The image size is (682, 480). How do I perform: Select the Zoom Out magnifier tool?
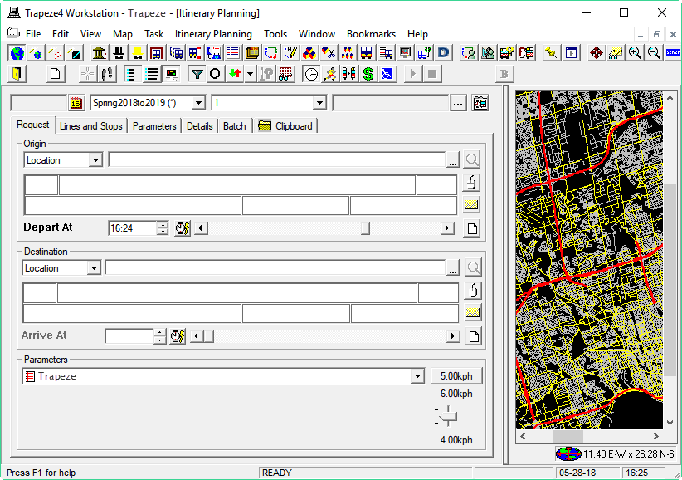click(652, 52)
